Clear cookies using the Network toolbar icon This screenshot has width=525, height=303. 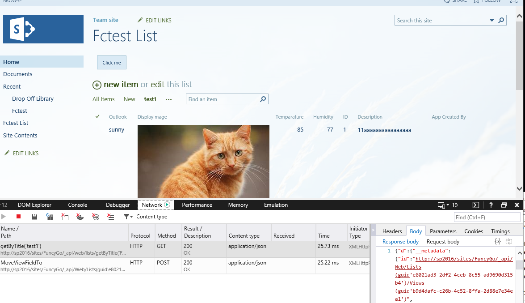coord(80,217)
